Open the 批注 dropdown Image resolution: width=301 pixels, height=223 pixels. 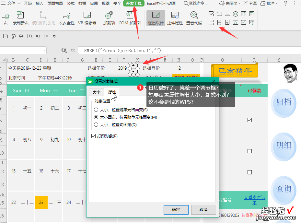pos(276,4)
